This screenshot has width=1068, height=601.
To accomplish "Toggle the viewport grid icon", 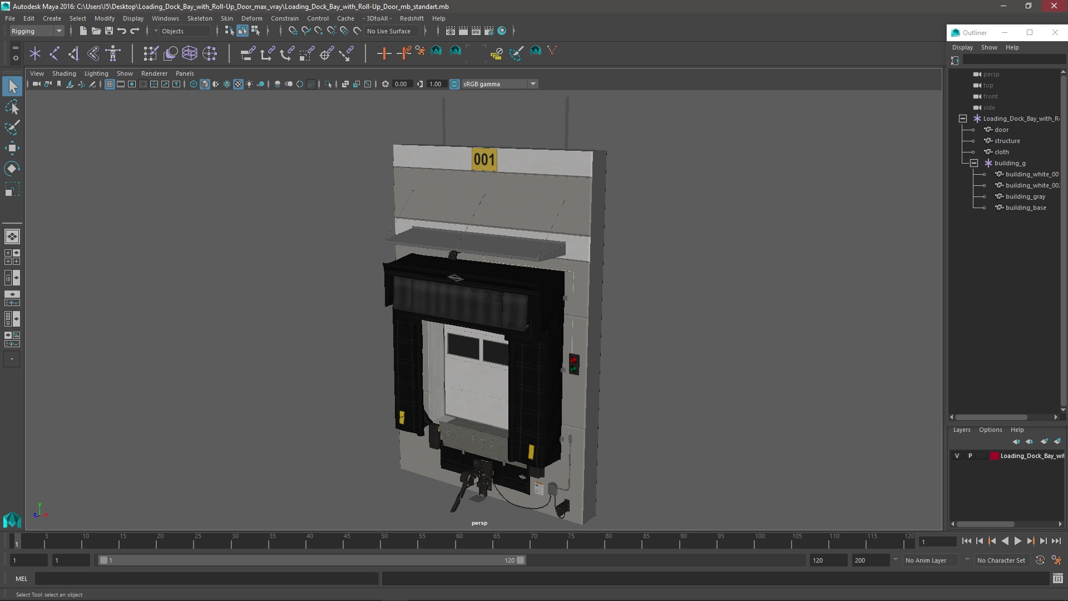I will point(110,84).
